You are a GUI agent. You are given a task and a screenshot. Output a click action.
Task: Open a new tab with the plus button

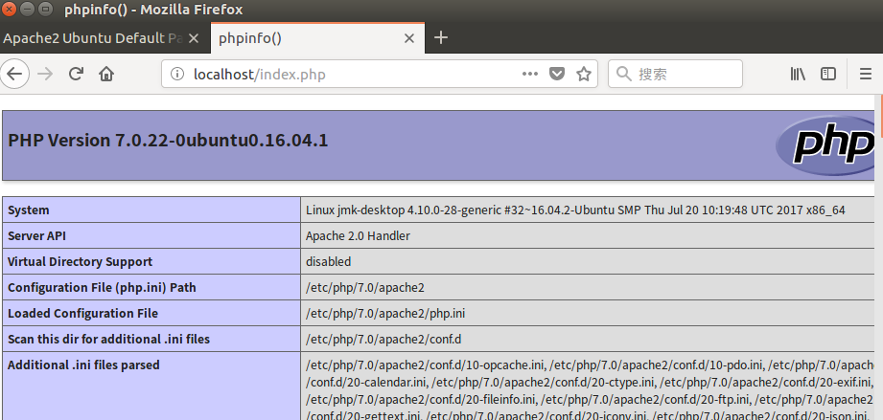pos(441,37)
